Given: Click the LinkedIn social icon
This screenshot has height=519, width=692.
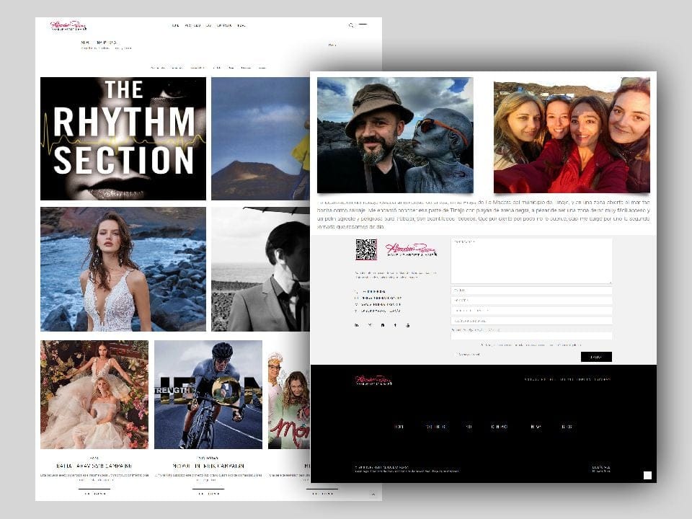Looking at the screenshot, I should click(357, 325).
